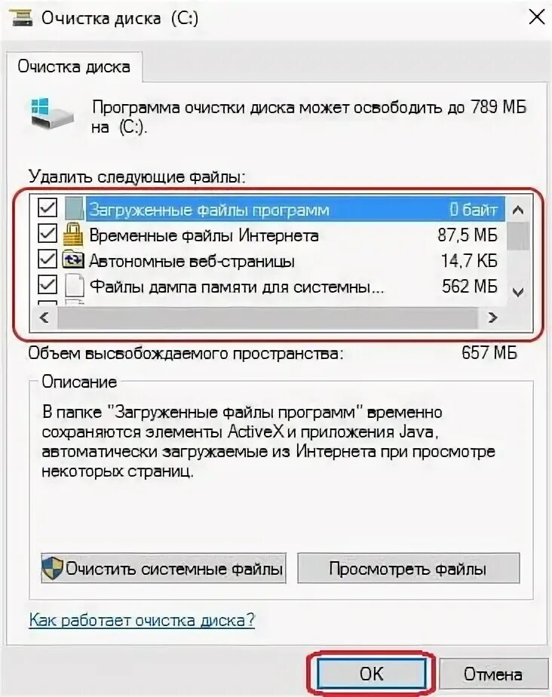Click the sync icon for Автономные веб-страницы
Image resolution: width=552 pixels, height=697 pixels.
[x=73, y=260]
